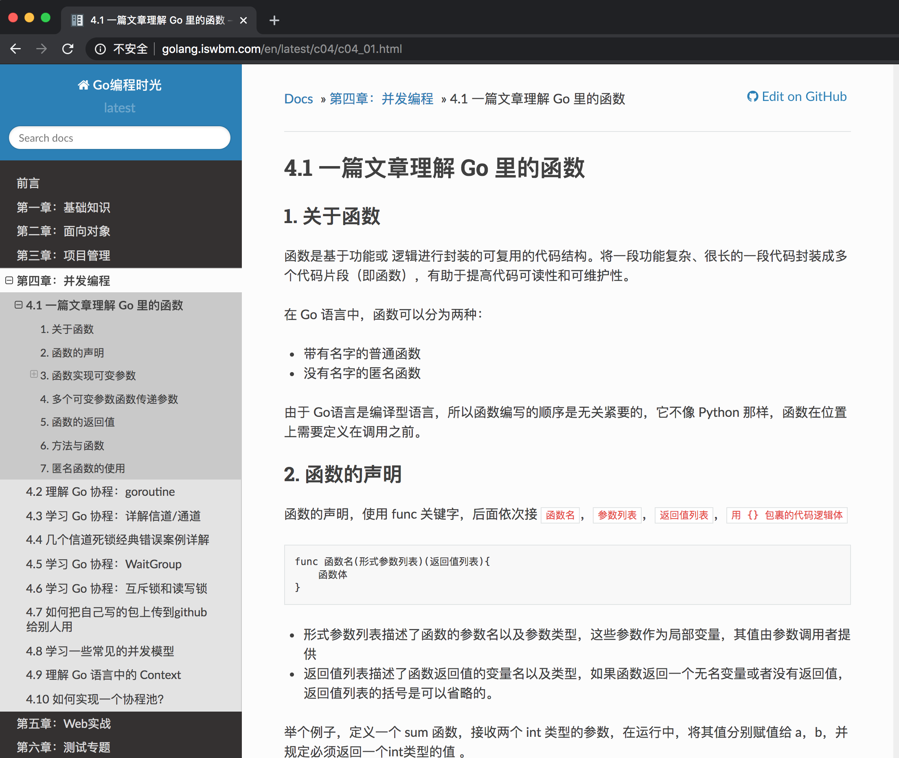The height and width of the screenshot is (758, 899).
Task: Close the 4.1 Go functions tab
Action: pyautogui.click(x=243, y=20)
